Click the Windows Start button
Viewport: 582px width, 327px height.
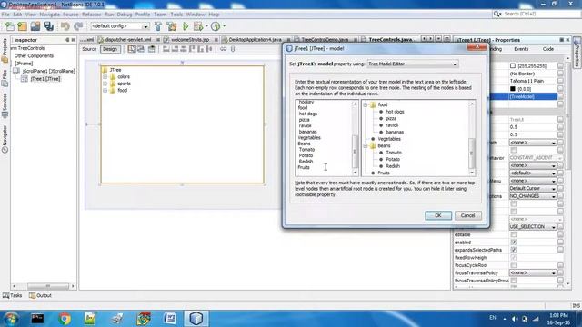point(11,319)
